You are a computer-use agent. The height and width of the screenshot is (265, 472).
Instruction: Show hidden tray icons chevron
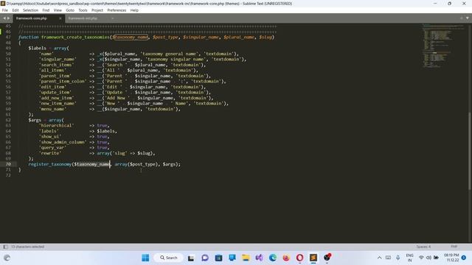point(380,258)
